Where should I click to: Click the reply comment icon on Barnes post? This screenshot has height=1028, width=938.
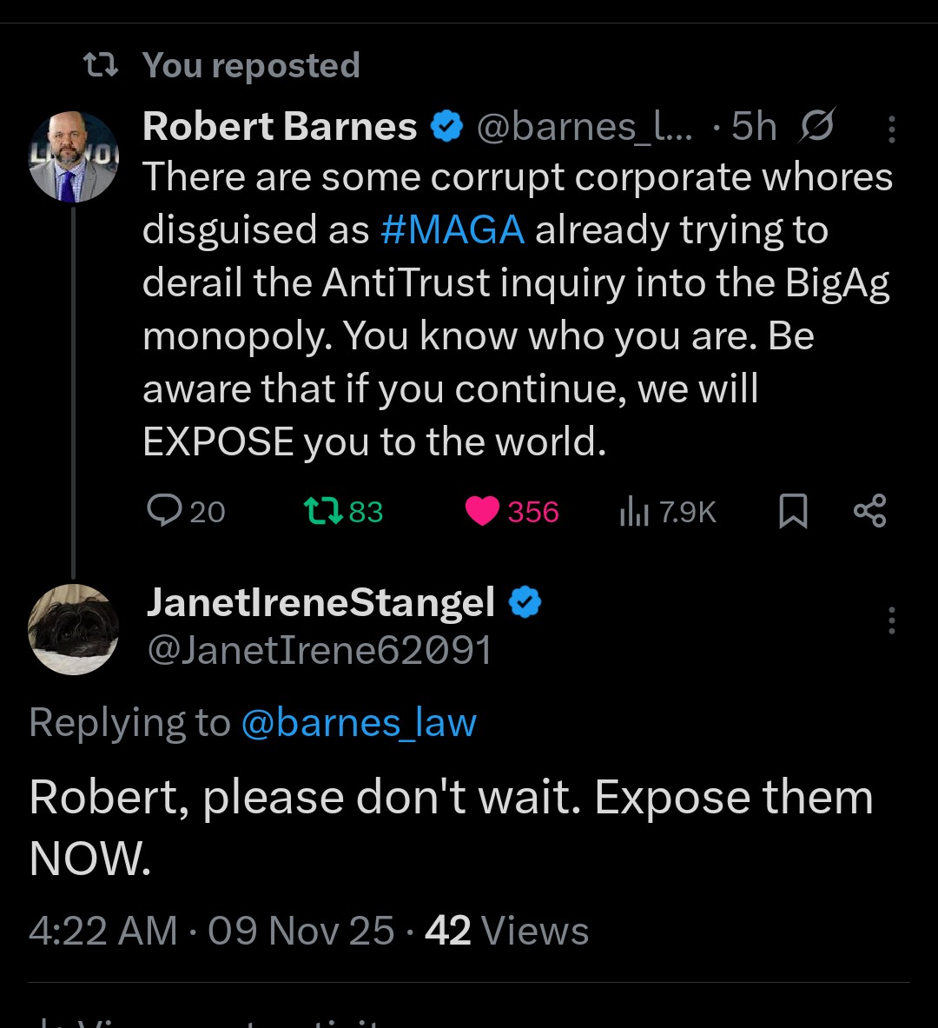164,511
